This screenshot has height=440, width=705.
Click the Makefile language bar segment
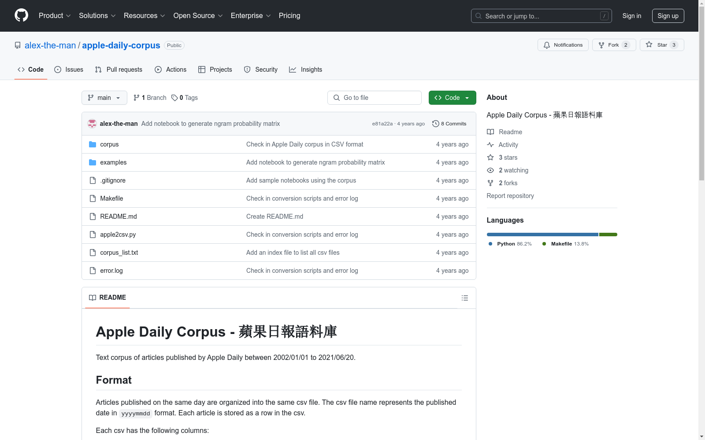pos(609,235)
